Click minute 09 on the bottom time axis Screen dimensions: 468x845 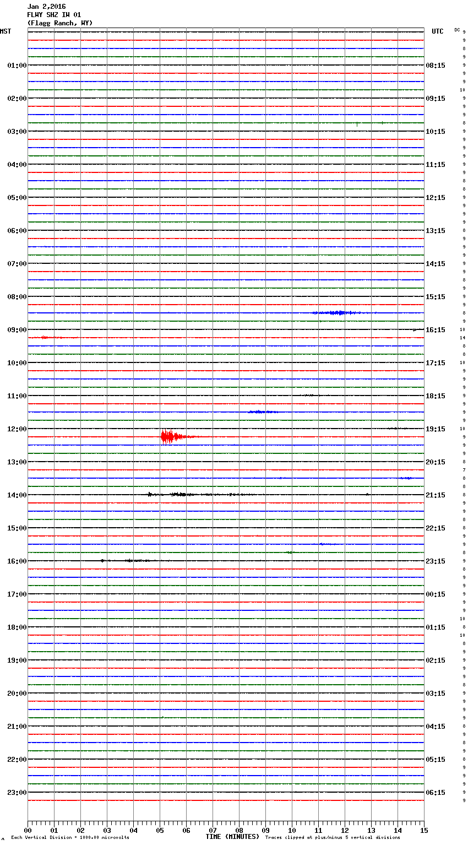[x=265, y=831]
